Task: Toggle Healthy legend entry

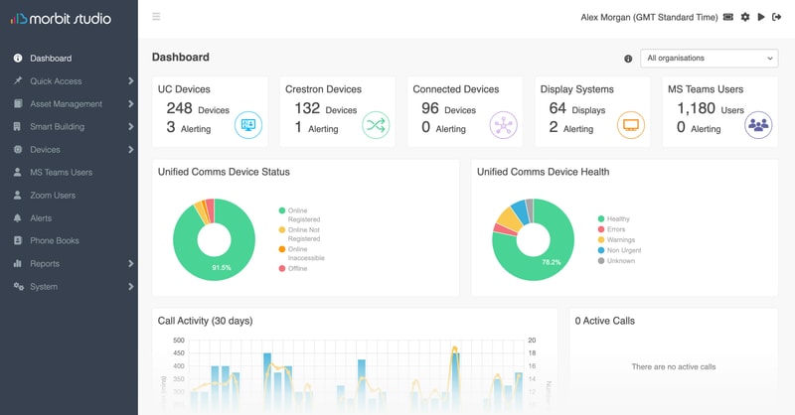Action: coord(613,218)
